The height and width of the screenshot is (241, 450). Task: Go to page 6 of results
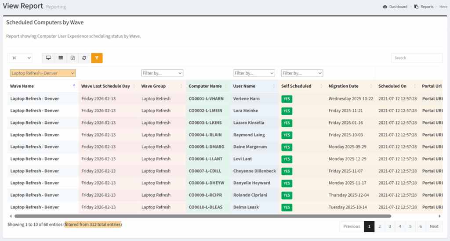point(421,227)
